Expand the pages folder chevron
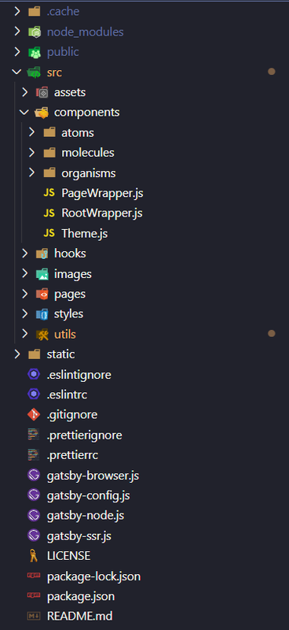The width and height of the screenshot is (289, 630). pos(25,294)
